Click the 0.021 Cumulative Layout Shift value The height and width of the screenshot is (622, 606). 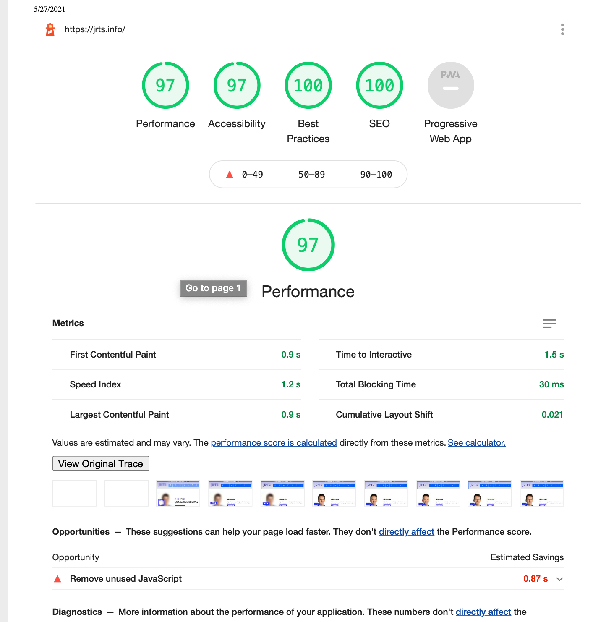coord(552,415)
